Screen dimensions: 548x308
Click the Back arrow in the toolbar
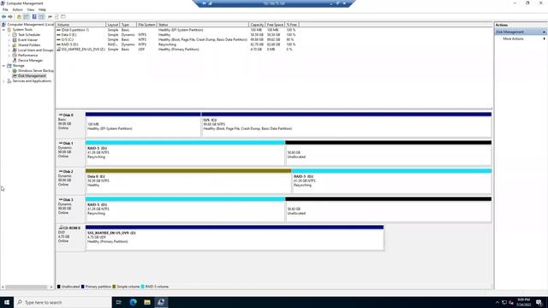pos(3,17)
